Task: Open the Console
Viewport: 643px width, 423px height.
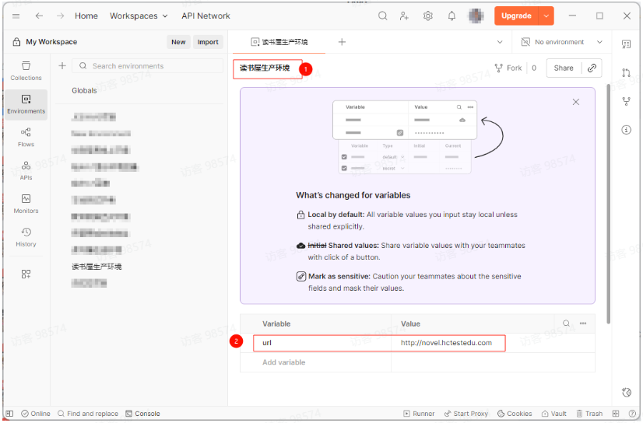Action: [142, 414]
